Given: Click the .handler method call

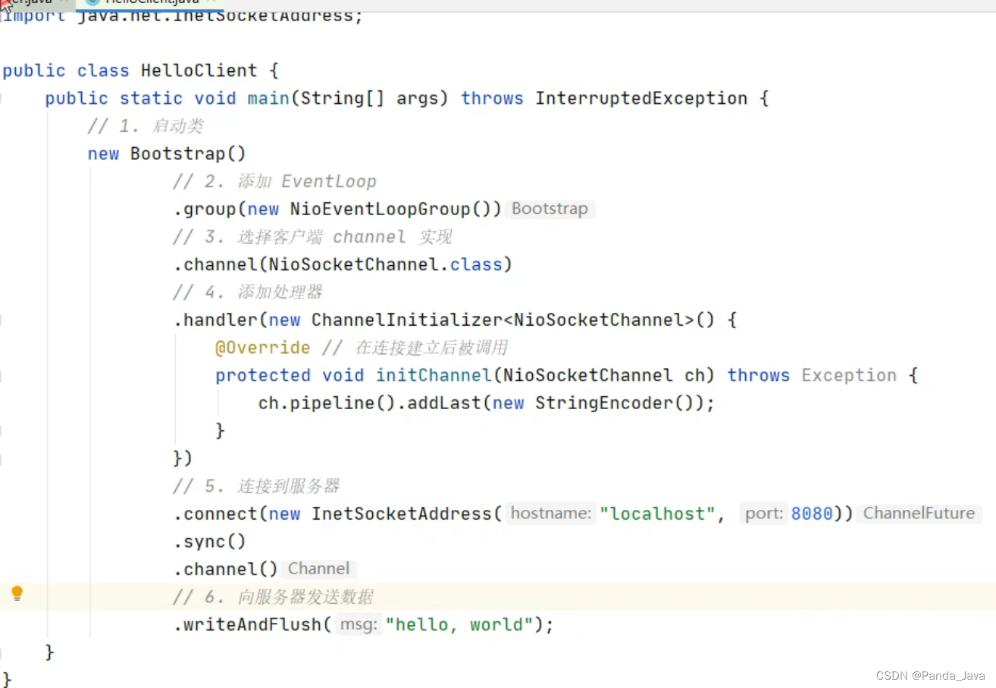Looking at the screenshot, I should (x=215, y=320).
